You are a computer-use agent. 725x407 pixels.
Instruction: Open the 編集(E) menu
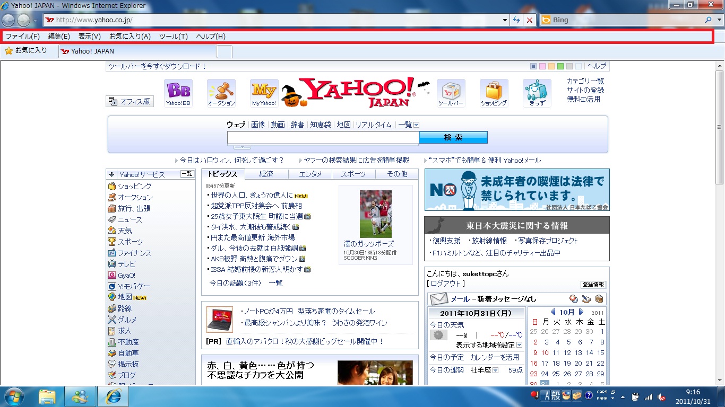59,37
